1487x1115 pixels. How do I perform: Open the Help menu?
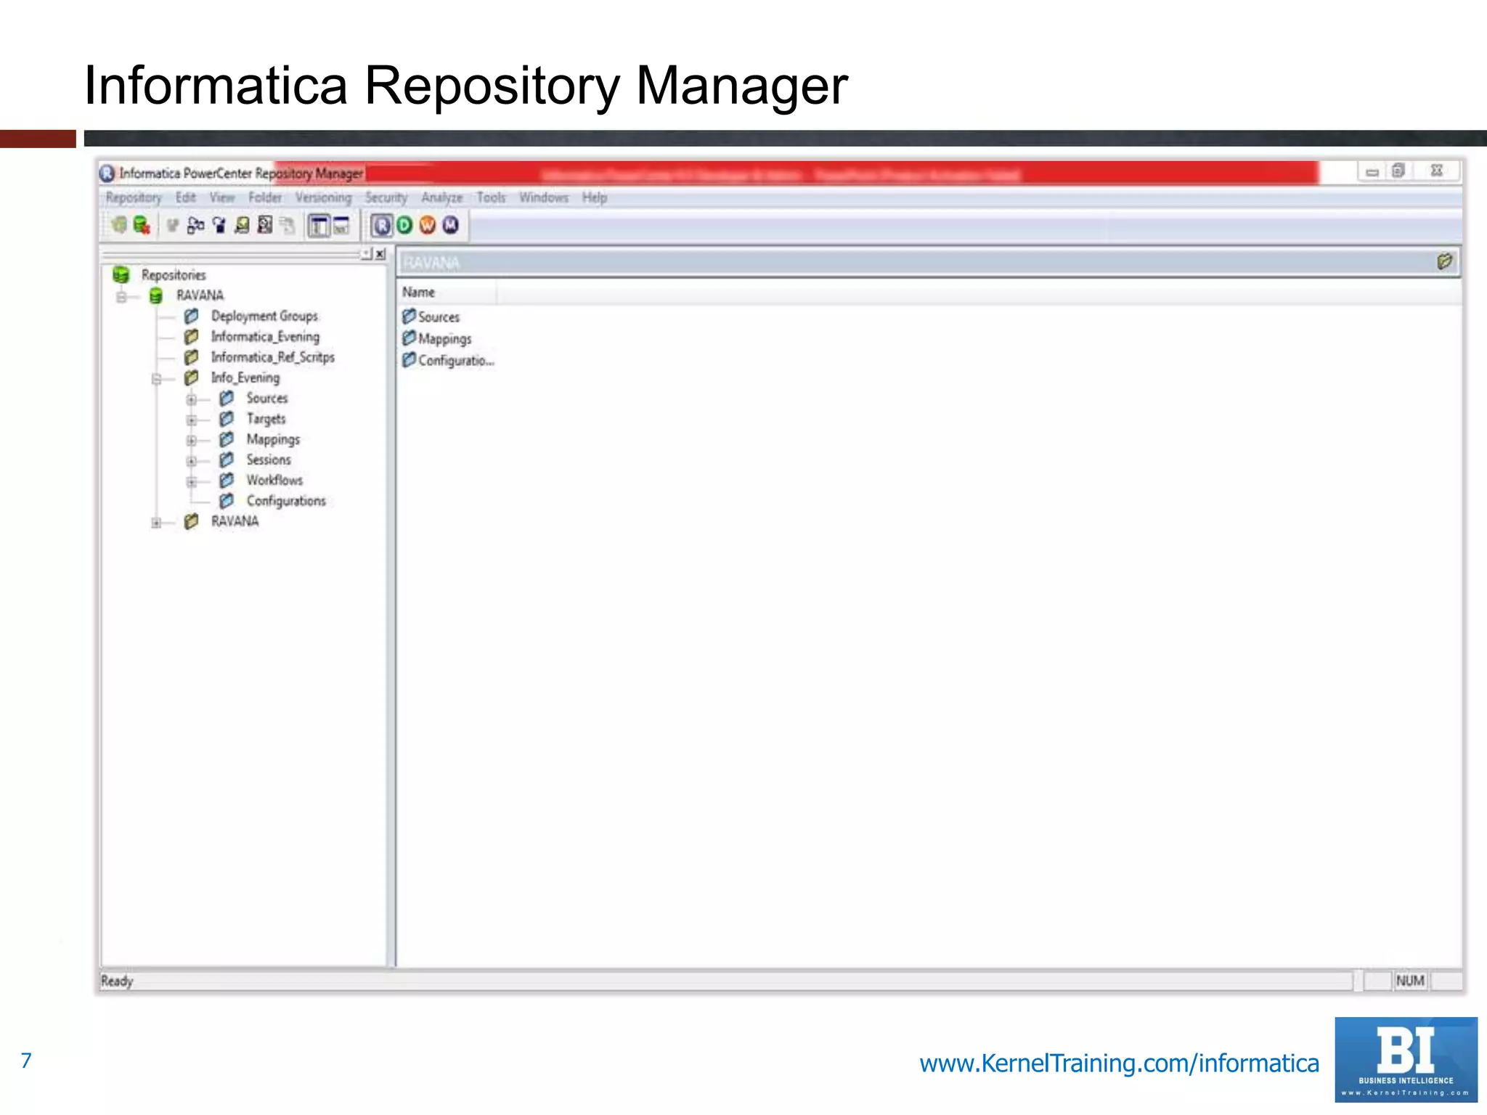(x=595, y=197)
